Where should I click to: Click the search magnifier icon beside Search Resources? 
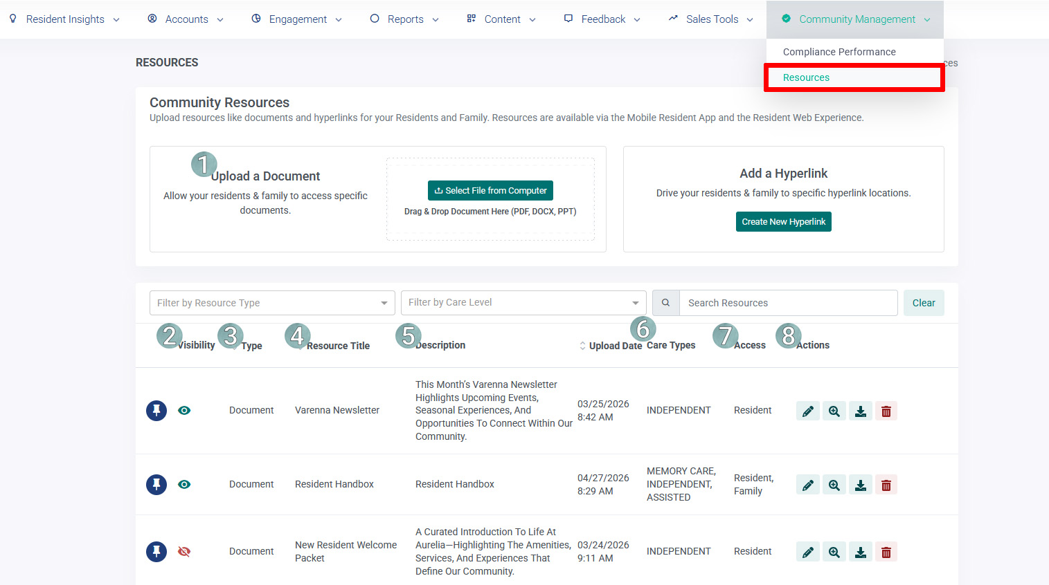(665, 303)
